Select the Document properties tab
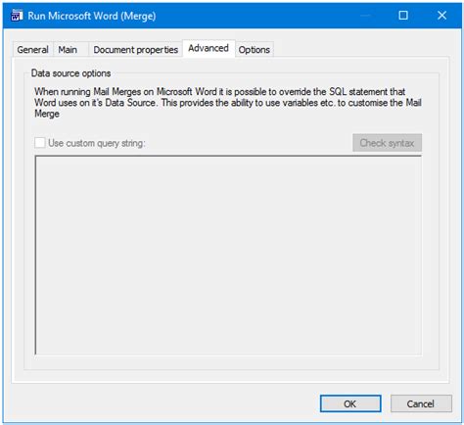 tap(135, 50)
